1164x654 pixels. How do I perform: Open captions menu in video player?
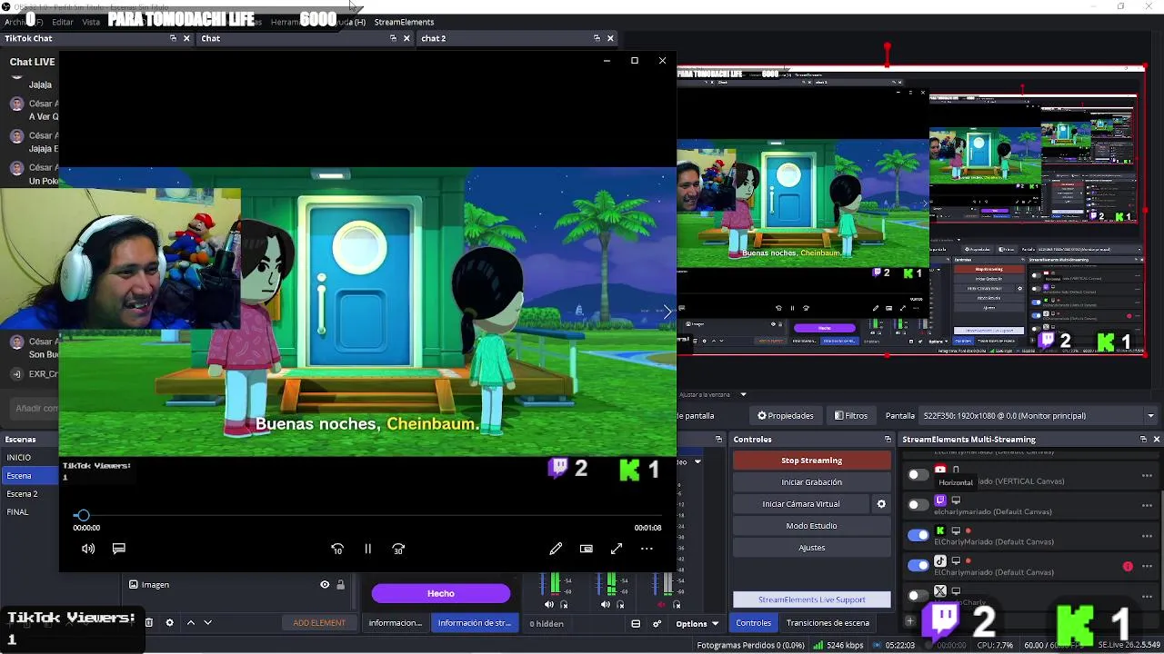tap(118, 549)
